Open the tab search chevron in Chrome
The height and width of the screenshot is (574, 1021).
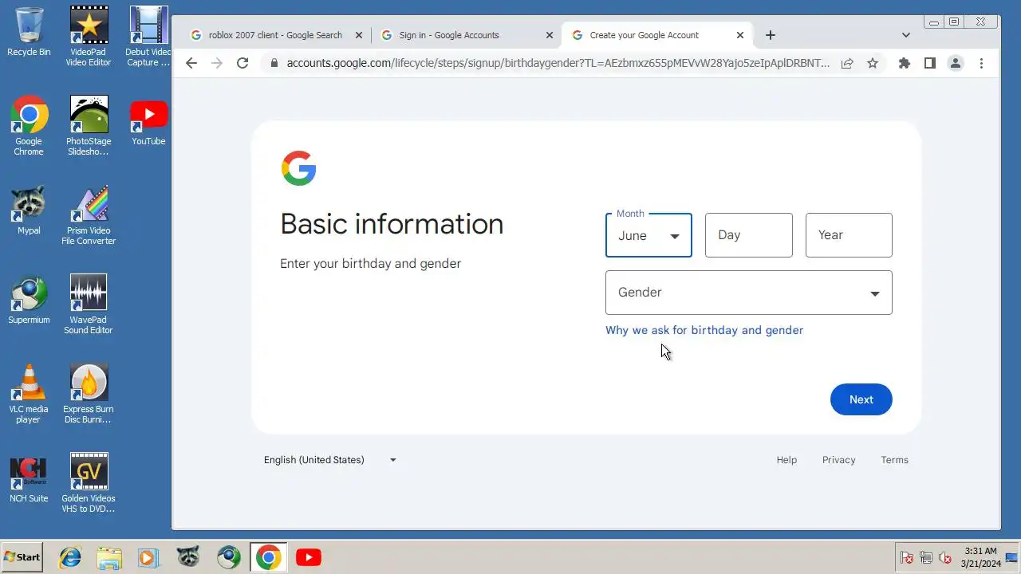coord(906,35)
